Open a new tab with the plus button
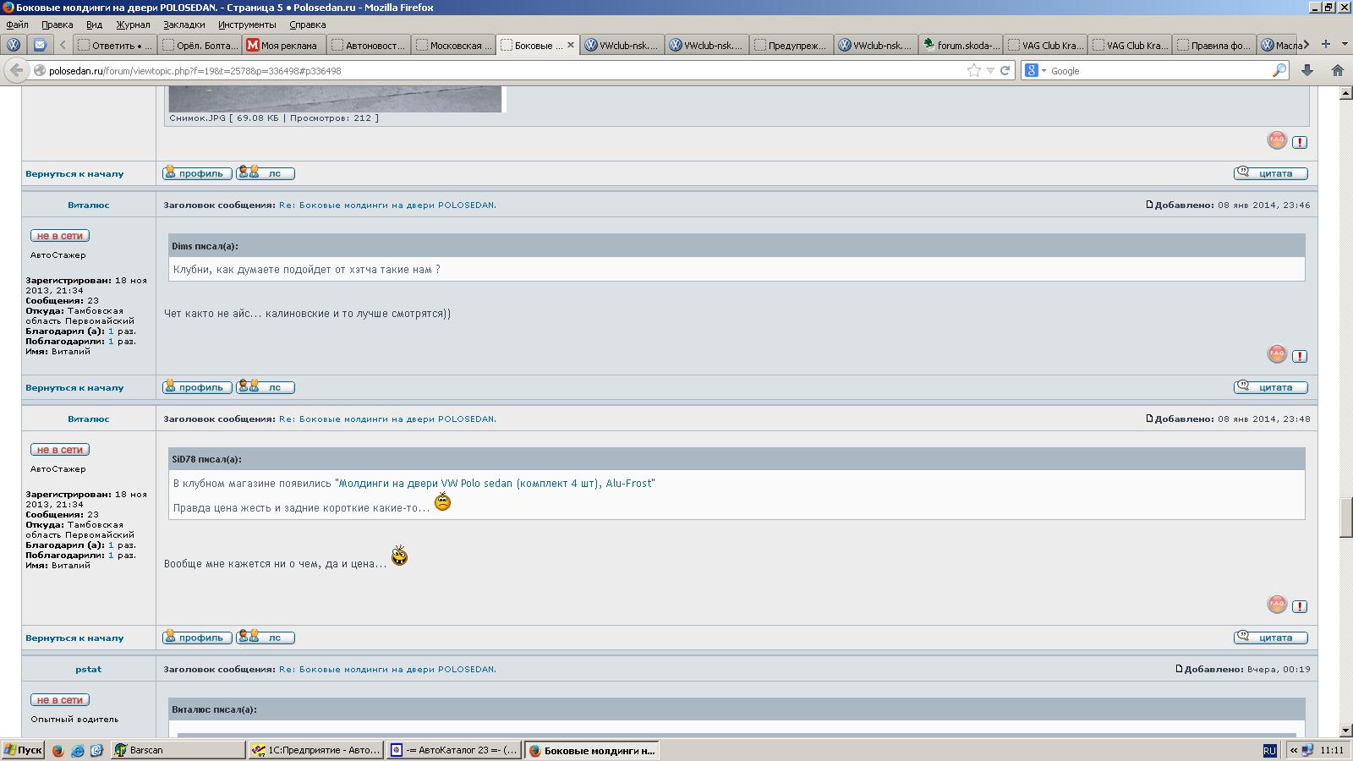The image size is (1353, 761). coord(1325,45)
